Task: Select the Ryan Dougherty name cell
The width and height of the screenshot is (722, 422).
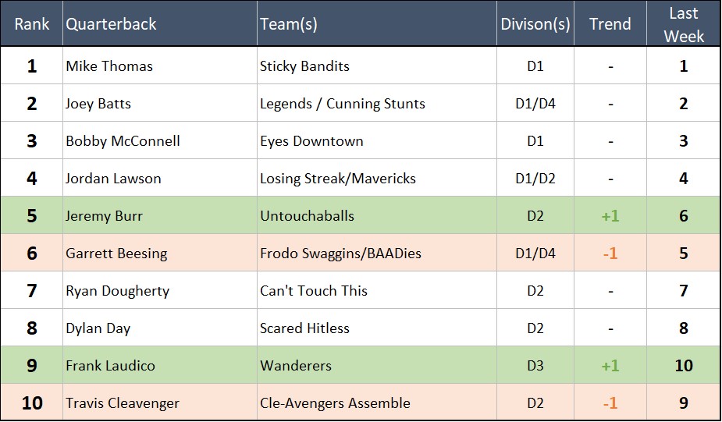Action: pyautogui.click(x=117, y=291)
